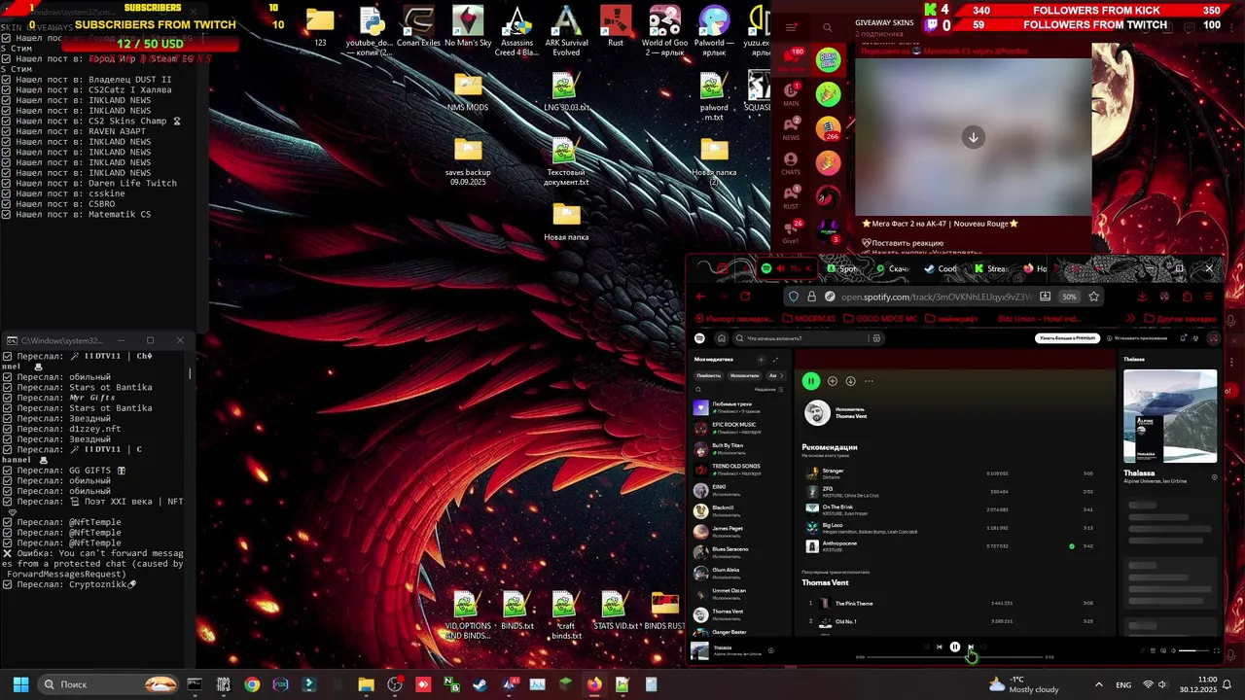Select the ARK Survival Evolved desktop icon
The height and width of the screenshot is (700, 1245).
click(x=566, y=31)
